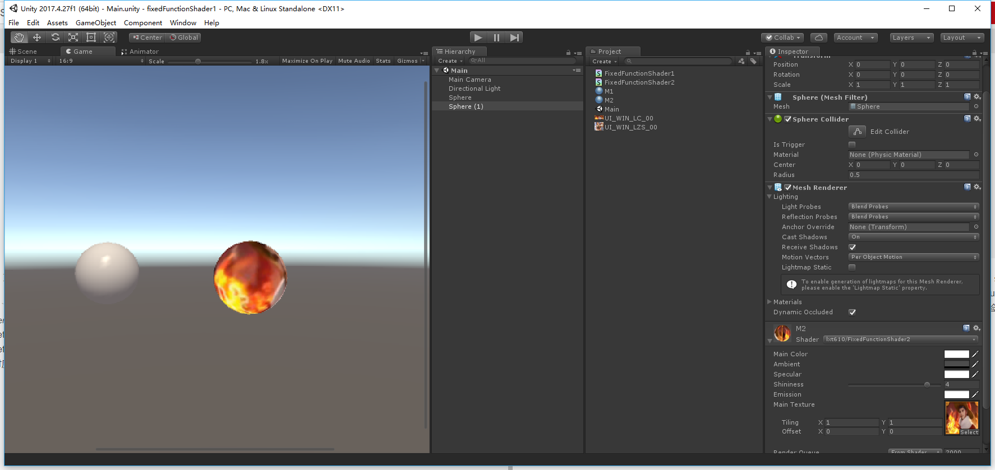Click the Collab button
Screen dimensions: 995x470
point(783,38)
